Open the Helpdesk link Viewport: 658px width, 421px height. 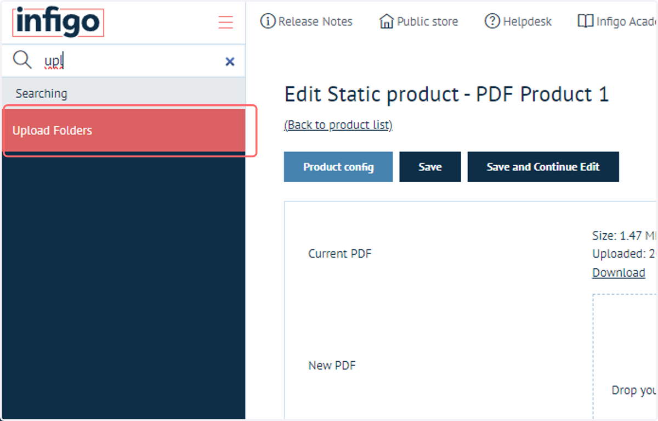point(518,22)
